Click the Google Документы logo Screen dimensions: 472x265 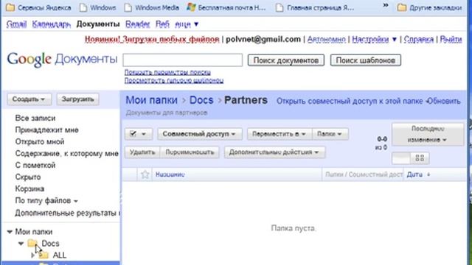pos(62,59)
